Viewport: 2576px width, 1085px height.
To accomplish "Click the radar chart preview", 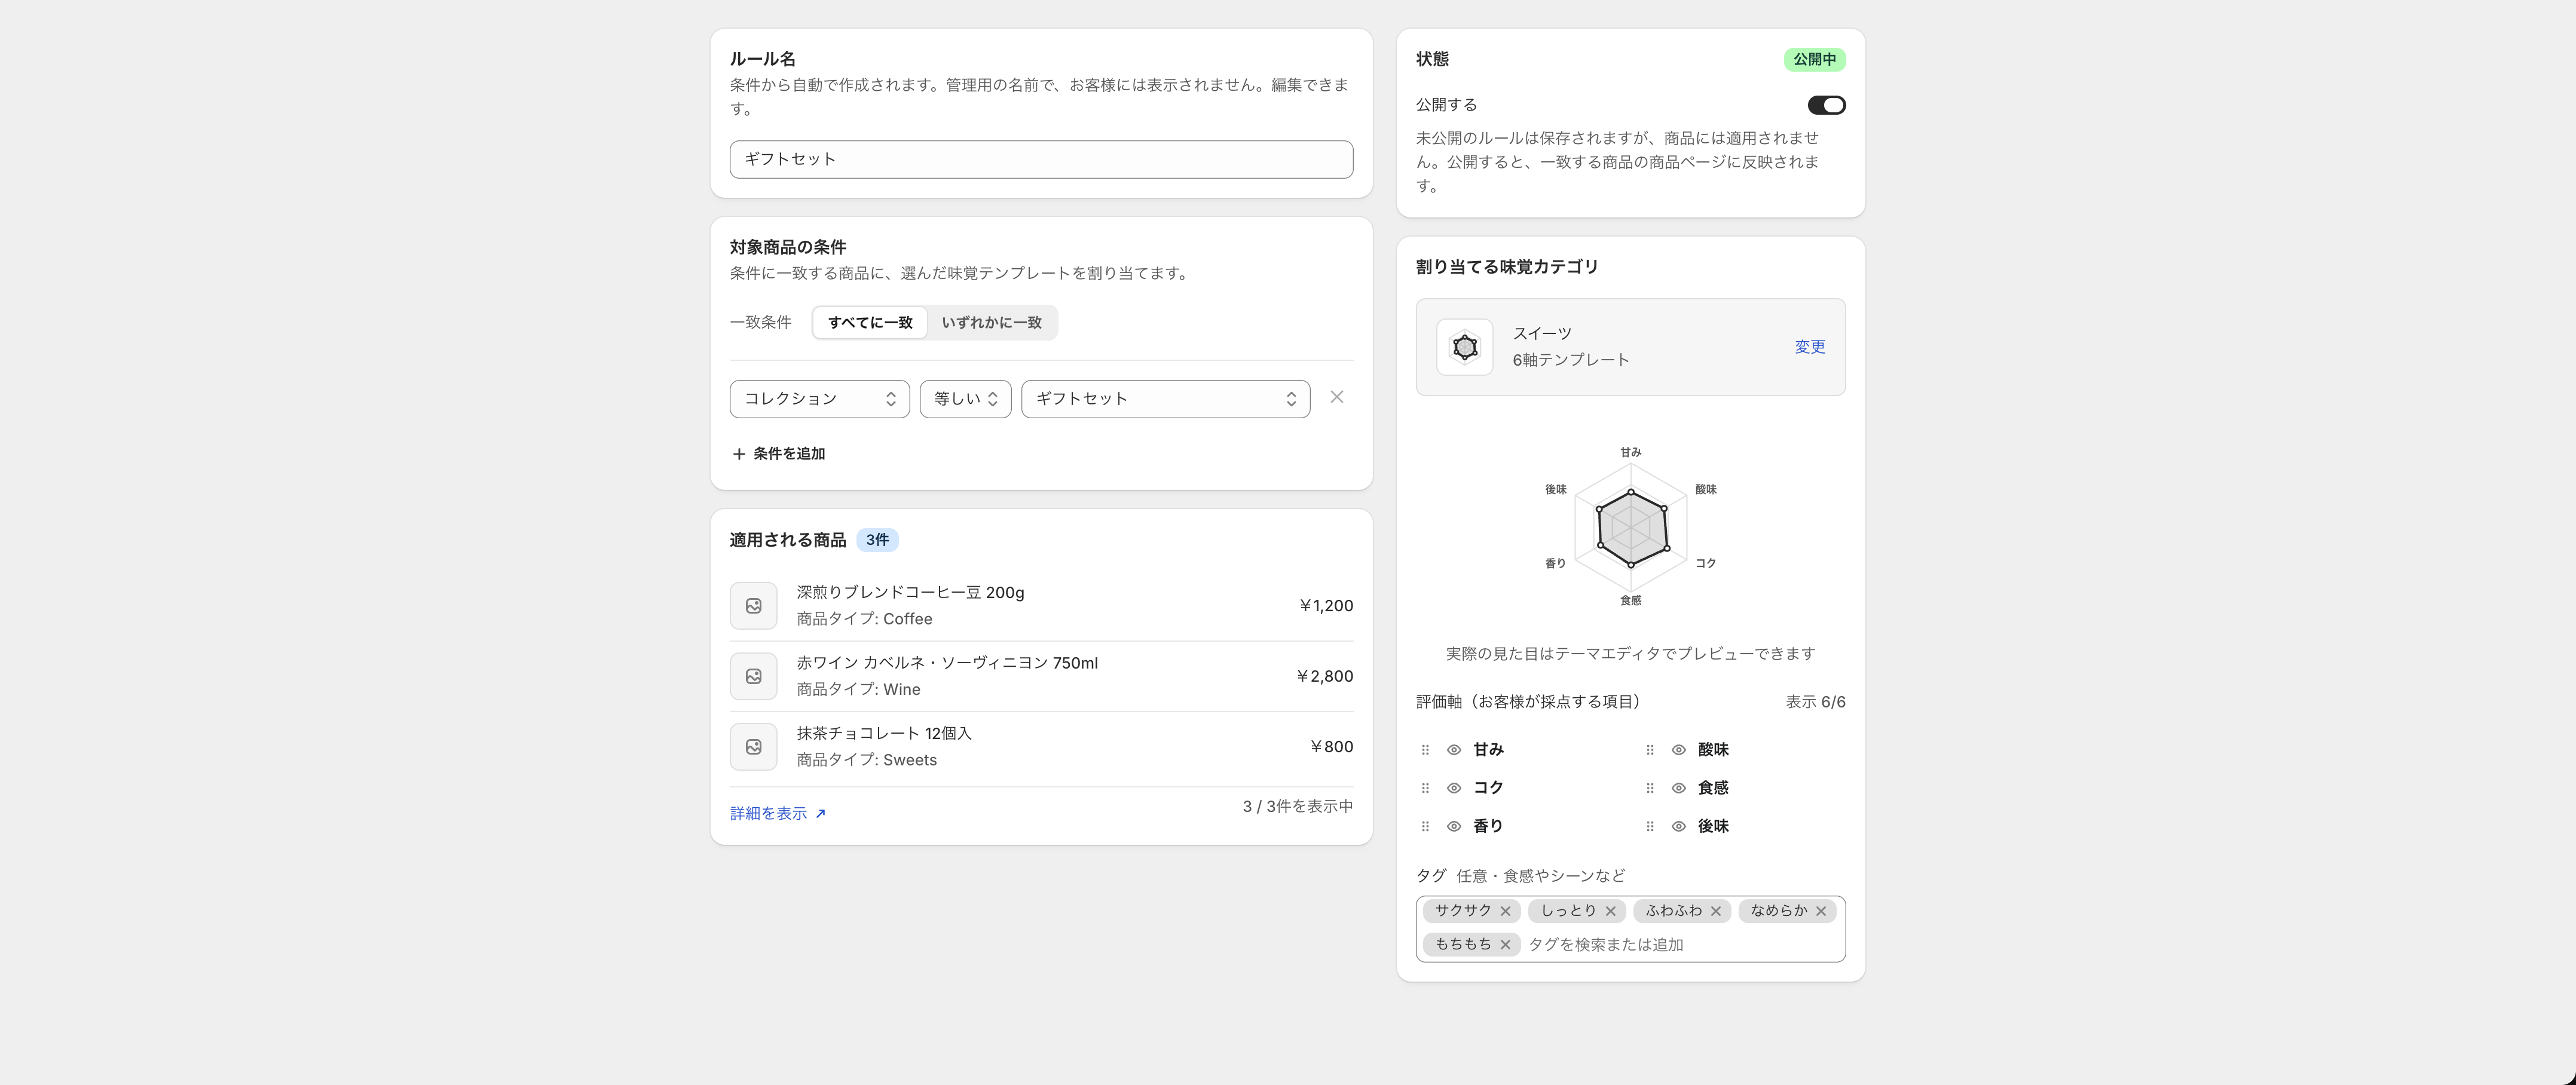I will click(x=1630, y=527).
